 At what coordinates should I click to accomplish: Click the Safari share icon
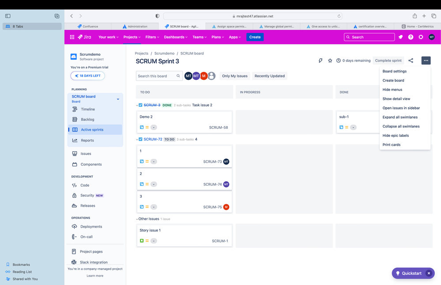coord(415,16)
